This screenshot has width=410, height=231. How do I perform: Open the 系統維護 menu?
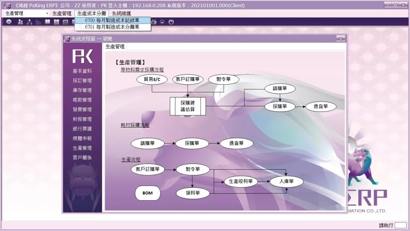[x=121, y=13]
